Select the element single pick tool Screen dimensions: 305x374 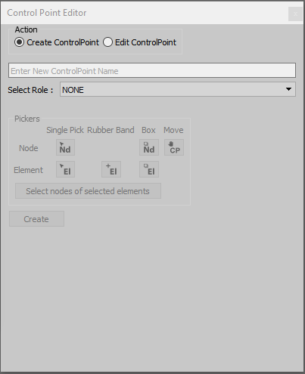[x=65, y=169]
